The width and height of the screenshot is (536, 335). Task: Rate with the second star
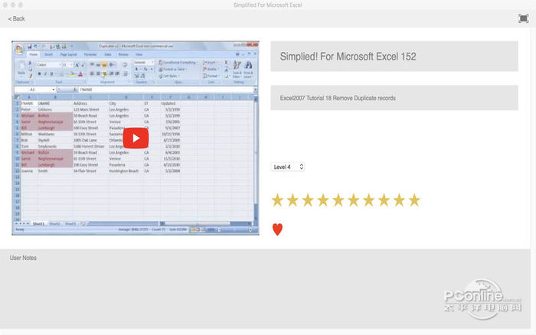coord(293,200)
